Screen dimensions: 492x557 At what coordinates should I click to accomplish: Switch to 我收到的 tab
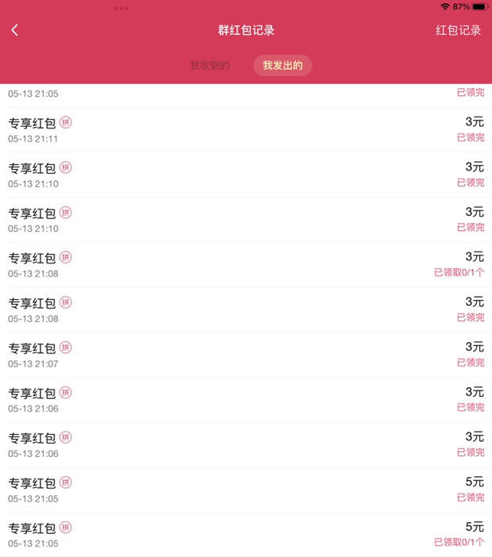(x=210, y=65)
